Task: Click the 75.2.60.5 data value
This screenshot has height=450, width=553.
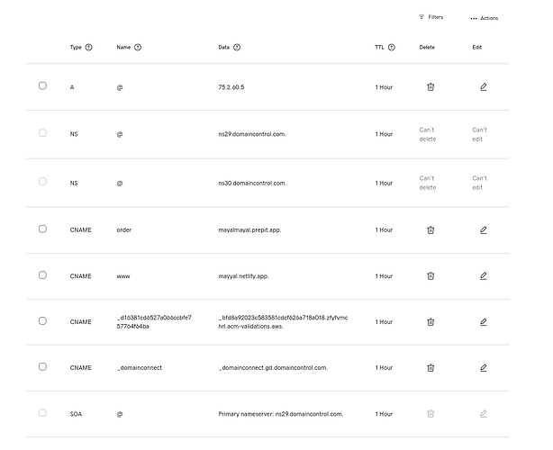Action: point(231,87)
